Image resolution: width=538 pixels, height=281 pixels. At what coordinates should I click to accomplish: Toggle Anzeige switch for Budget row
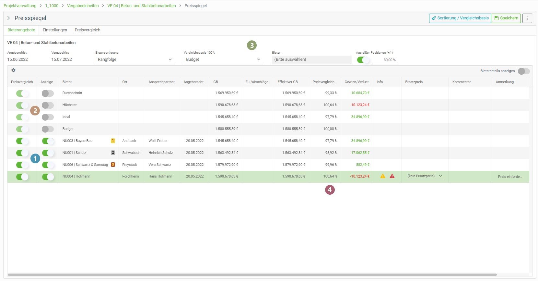point(48,129)
